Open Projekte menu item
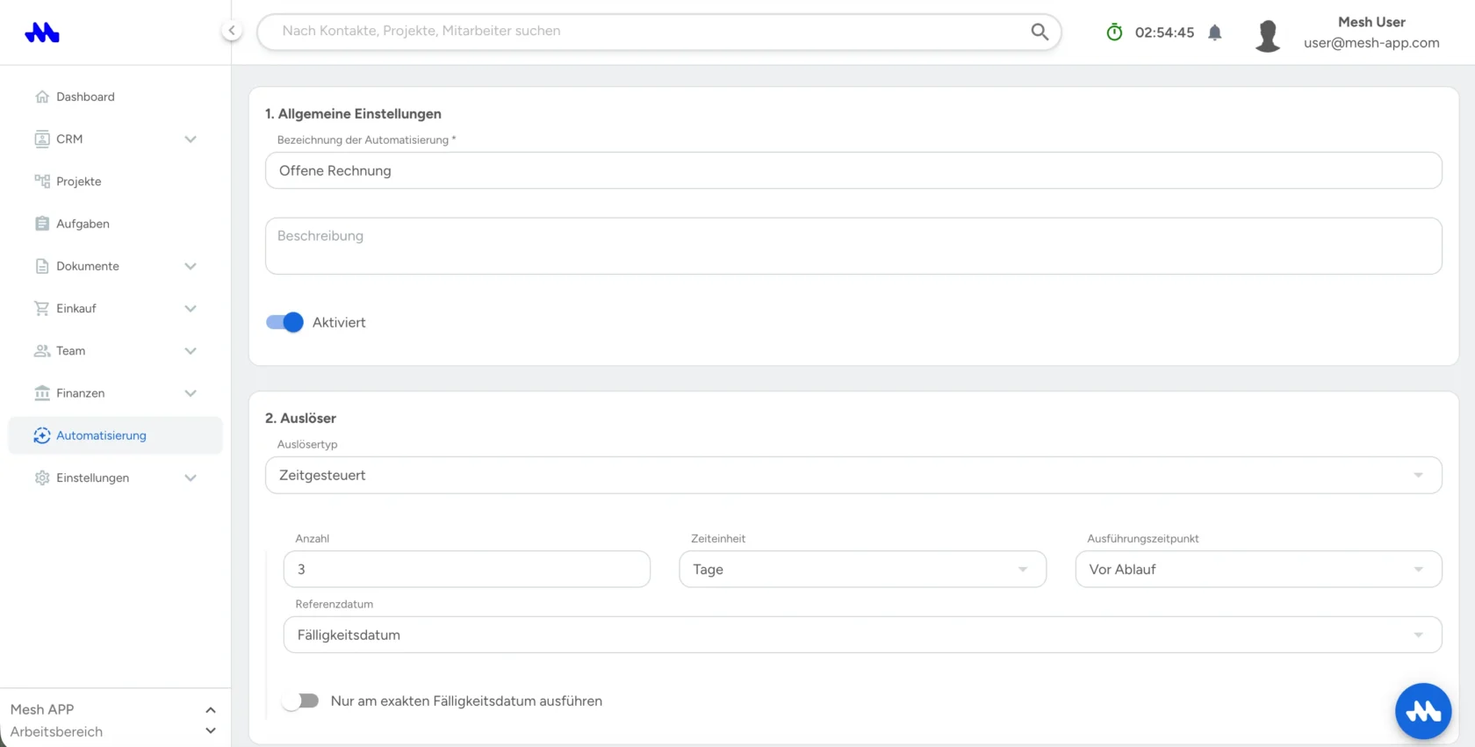This screenshot has height=747, width=1475. click(x=115, y=181)
